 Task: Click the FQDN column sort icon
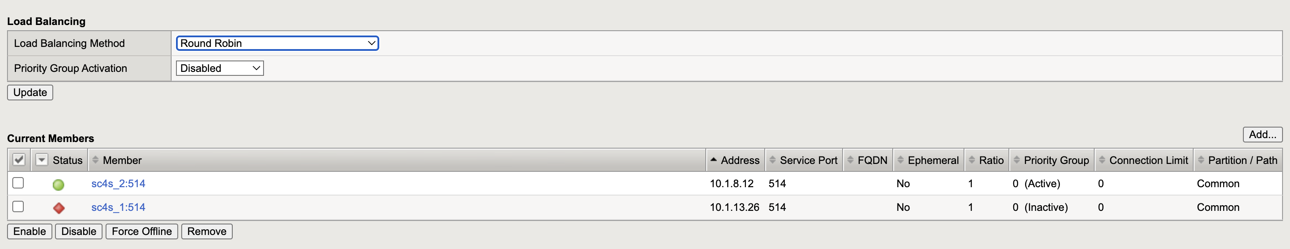click(850, 160)
